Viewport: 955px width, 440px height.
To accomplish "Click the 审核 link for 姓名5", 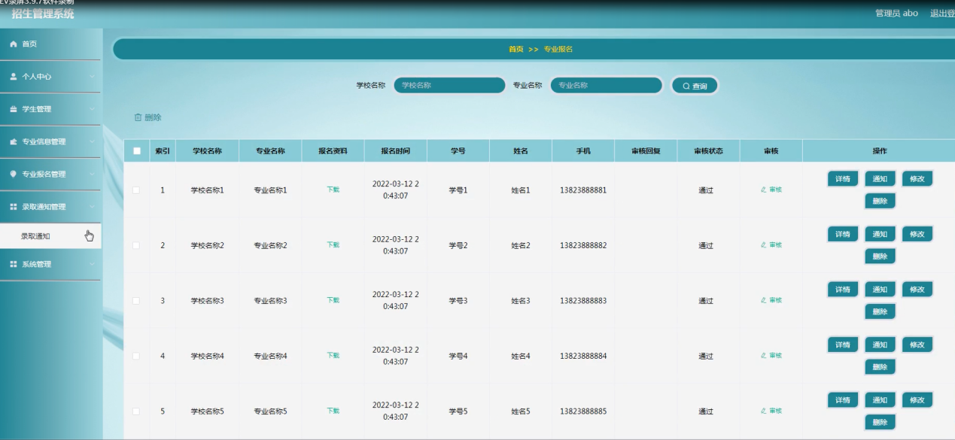I will pyautogui.click(x=771, y=411).
